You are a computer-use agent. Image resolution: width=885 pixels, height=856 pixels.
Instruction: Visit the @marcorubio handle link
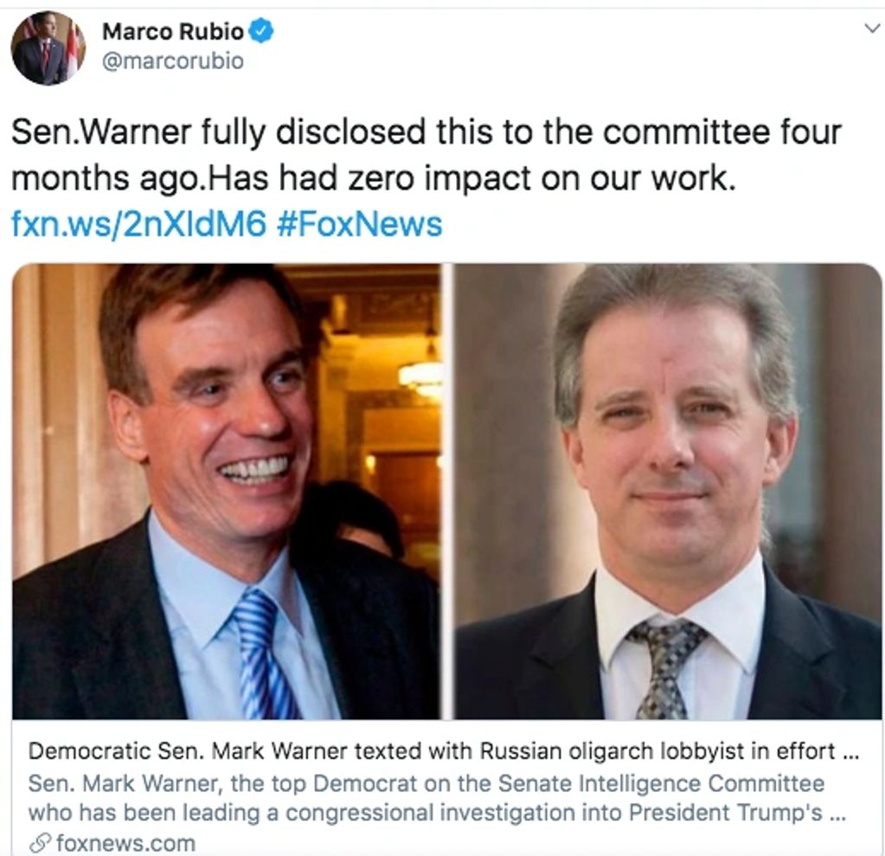point(173,61)
